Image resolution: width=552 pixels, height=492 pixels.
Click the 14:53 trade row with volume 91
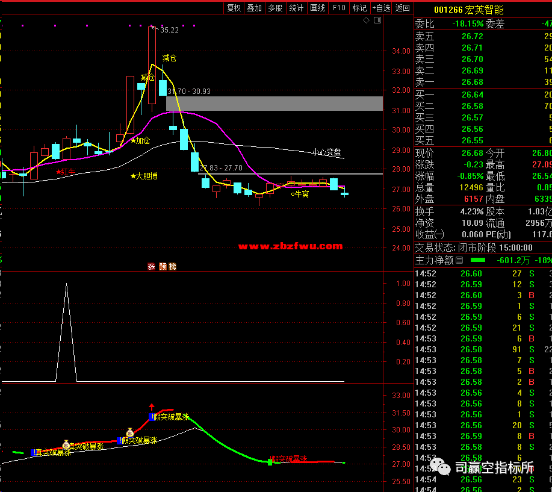[483, 349]
